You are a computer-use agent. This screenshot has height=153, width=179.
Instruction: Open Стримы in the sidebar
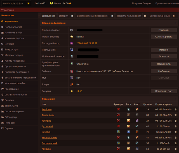9,128
